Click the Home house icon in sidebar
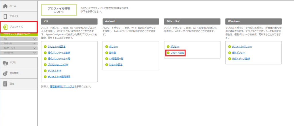 coord(5,6)
